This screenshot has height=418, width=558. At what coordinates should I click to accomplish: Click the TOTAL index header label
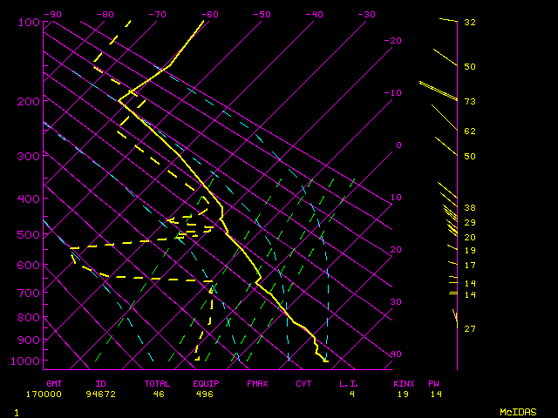157,383
